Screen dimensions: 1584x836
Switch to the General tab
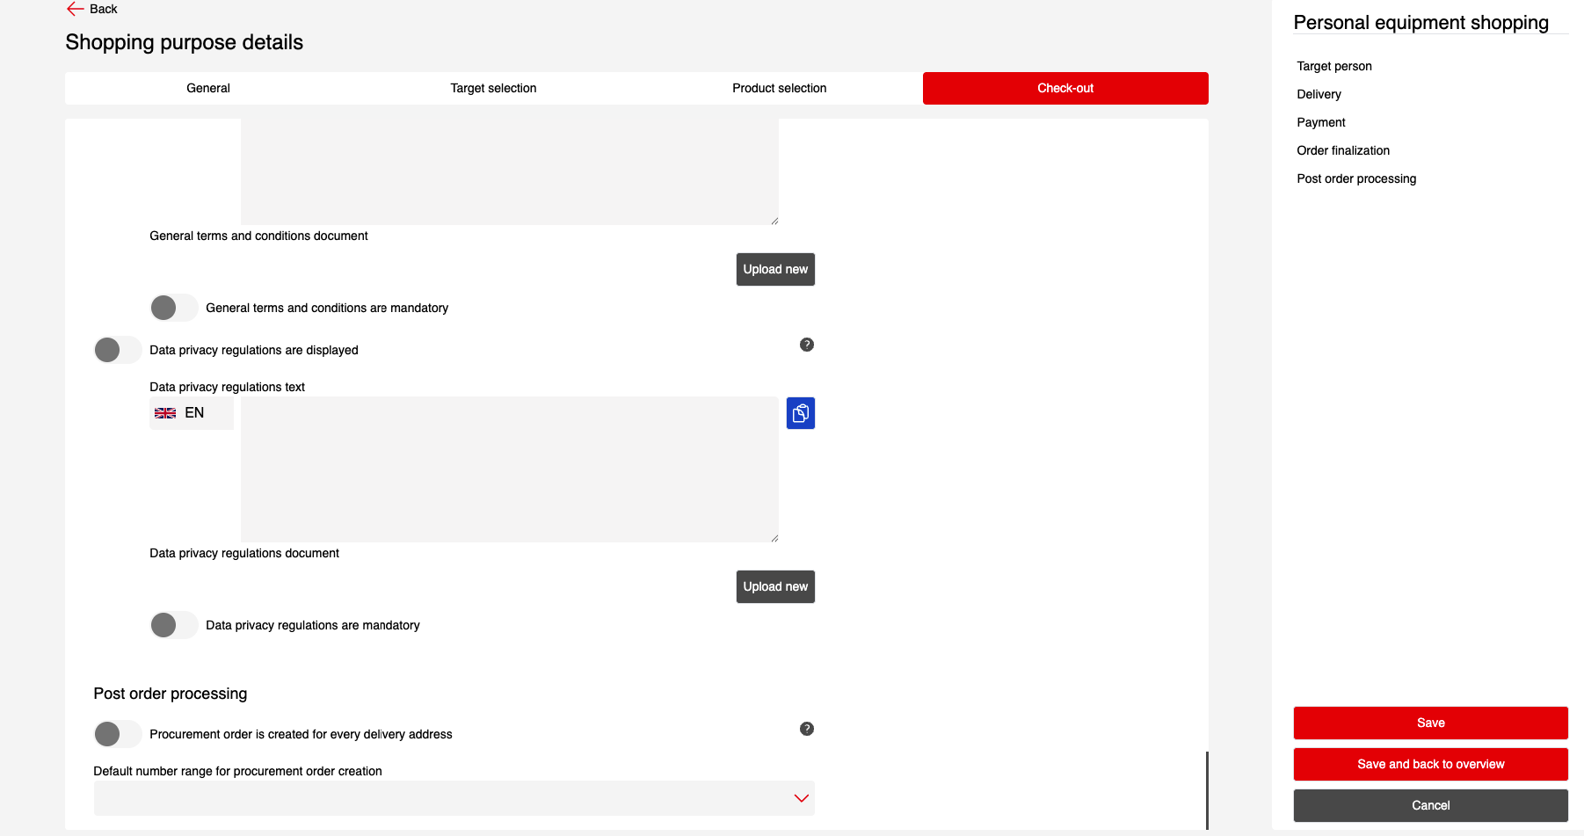click(208, 88)
